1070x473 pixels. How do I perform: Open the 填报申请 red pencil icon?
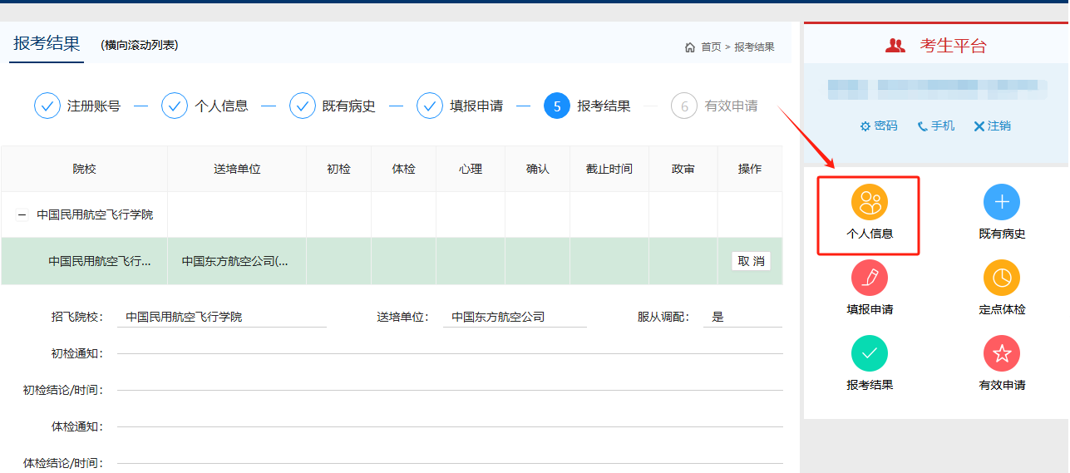click(869, 278)
